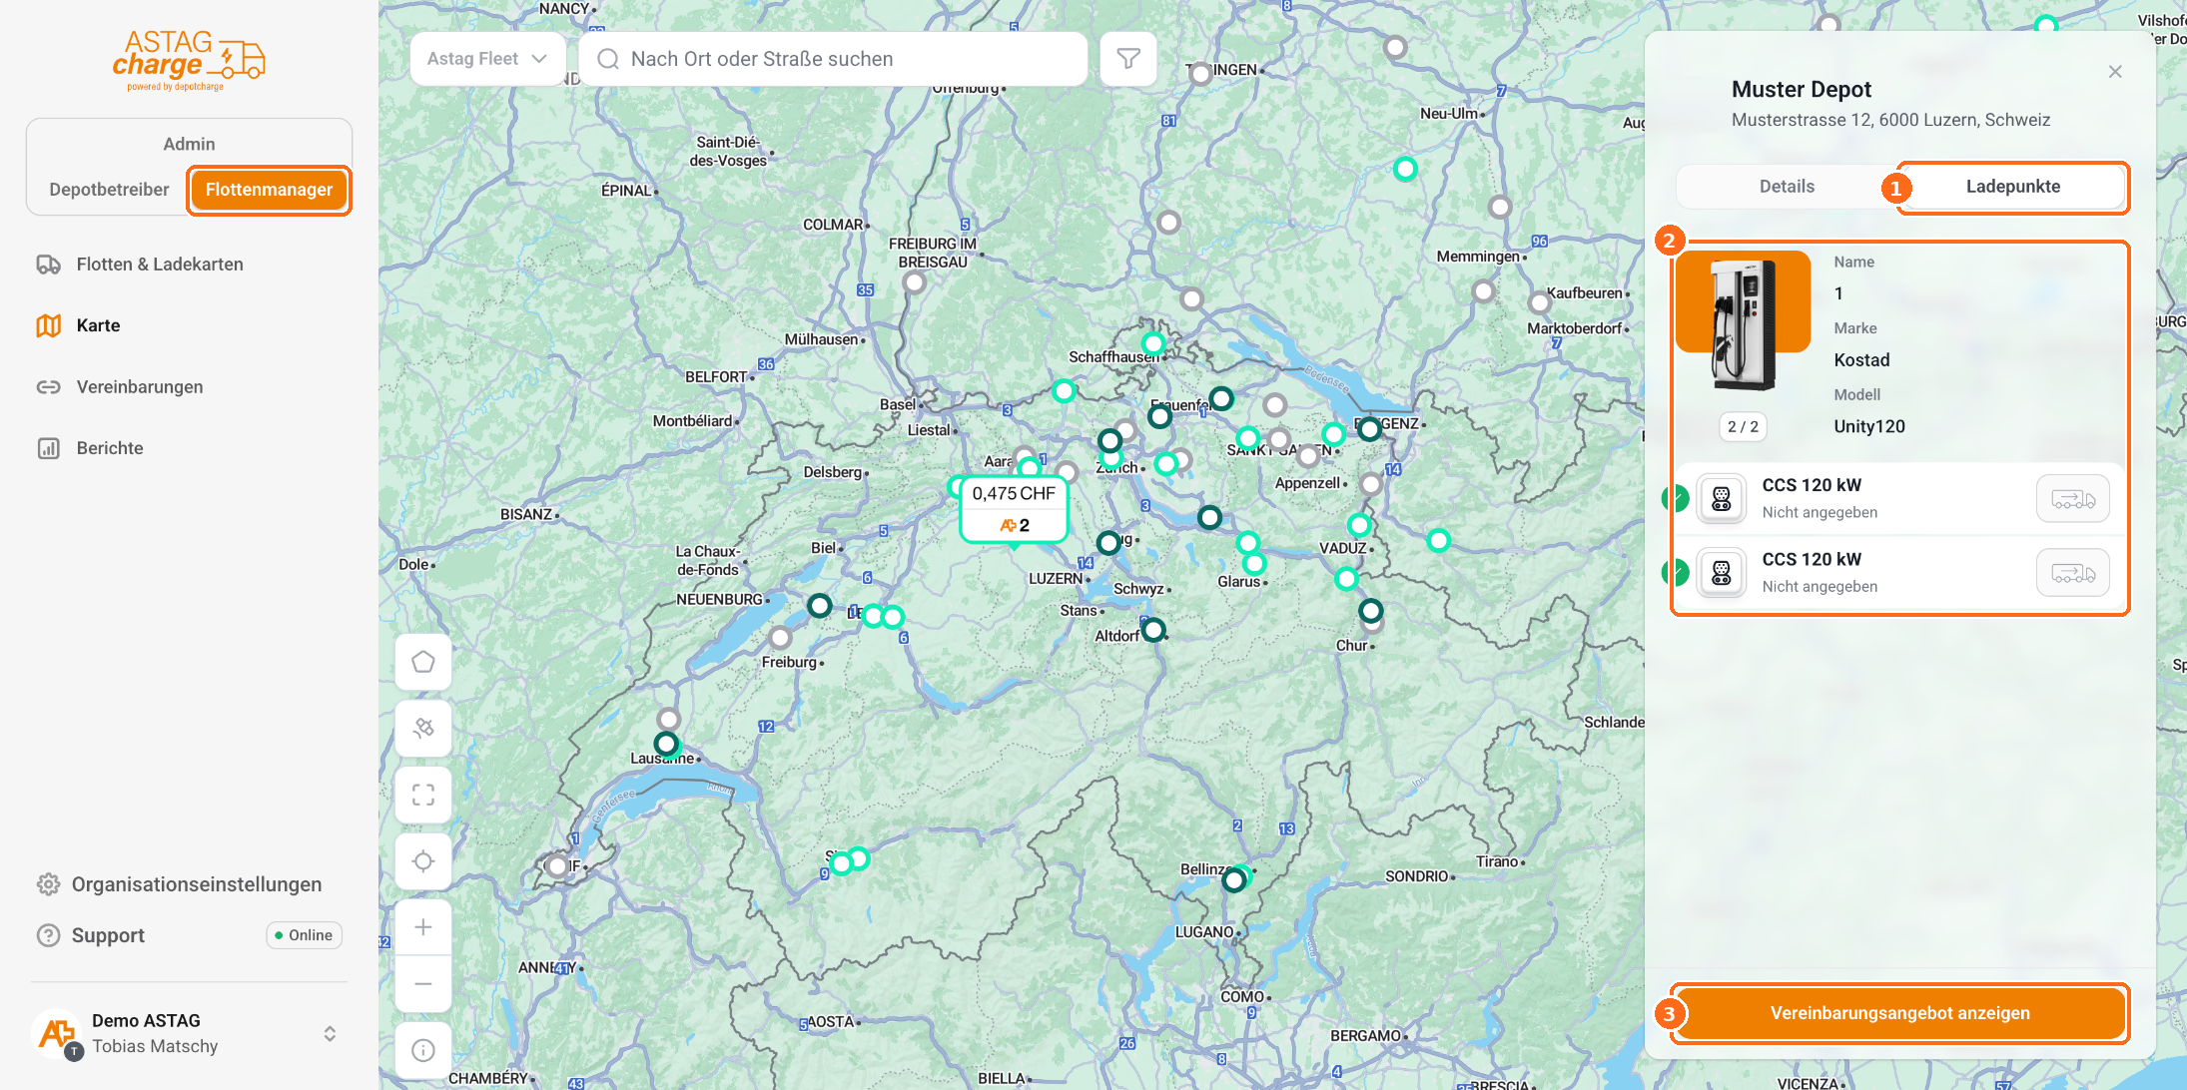Image resolution: width=2187 pixels, height=1090 pixels.
Task: Open map info button
Action: [423, 1050]
